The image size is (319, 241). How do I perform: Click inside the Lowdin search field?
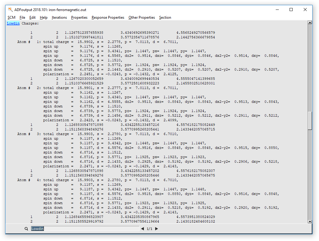point(77,228)
